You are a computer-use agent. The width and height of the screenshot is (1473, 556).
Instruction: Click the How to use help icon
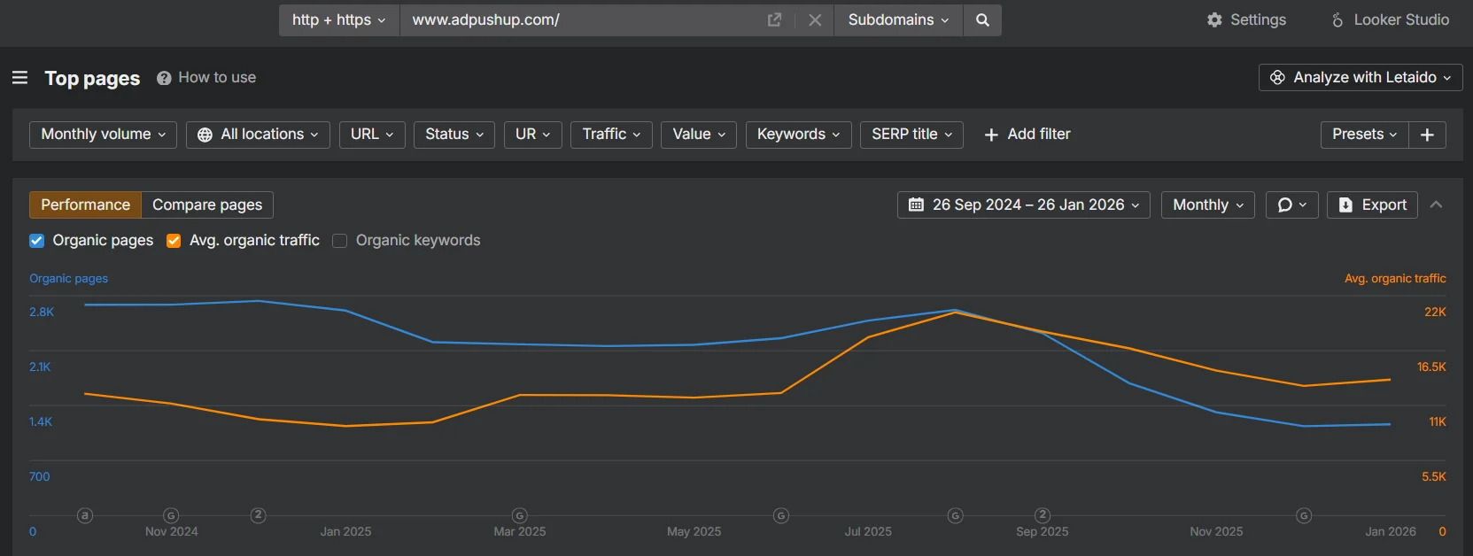click(164, 78)
